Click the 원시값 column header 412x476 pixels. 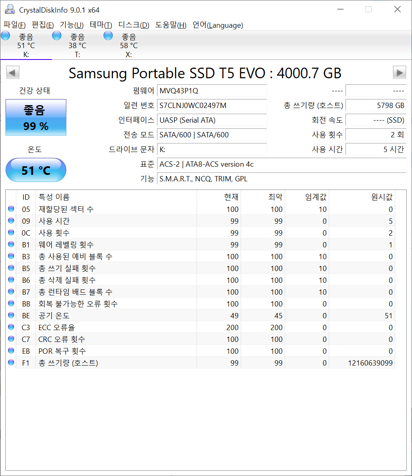362,197
